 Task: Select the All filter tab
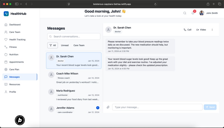53,45
